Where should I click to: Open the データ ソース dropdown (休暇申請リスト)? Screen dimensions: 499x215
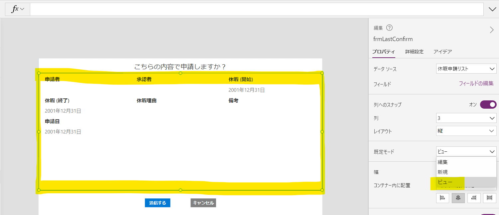pyautogui.click(x=466, y=69)
